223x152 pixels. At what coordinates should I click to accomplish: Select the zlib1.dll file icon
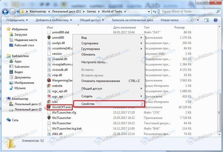tap(49, 134)
